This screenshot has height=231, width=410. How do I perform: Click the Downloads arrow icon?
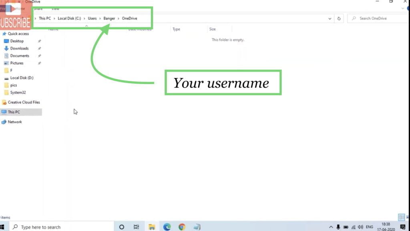tap(6, 48)
